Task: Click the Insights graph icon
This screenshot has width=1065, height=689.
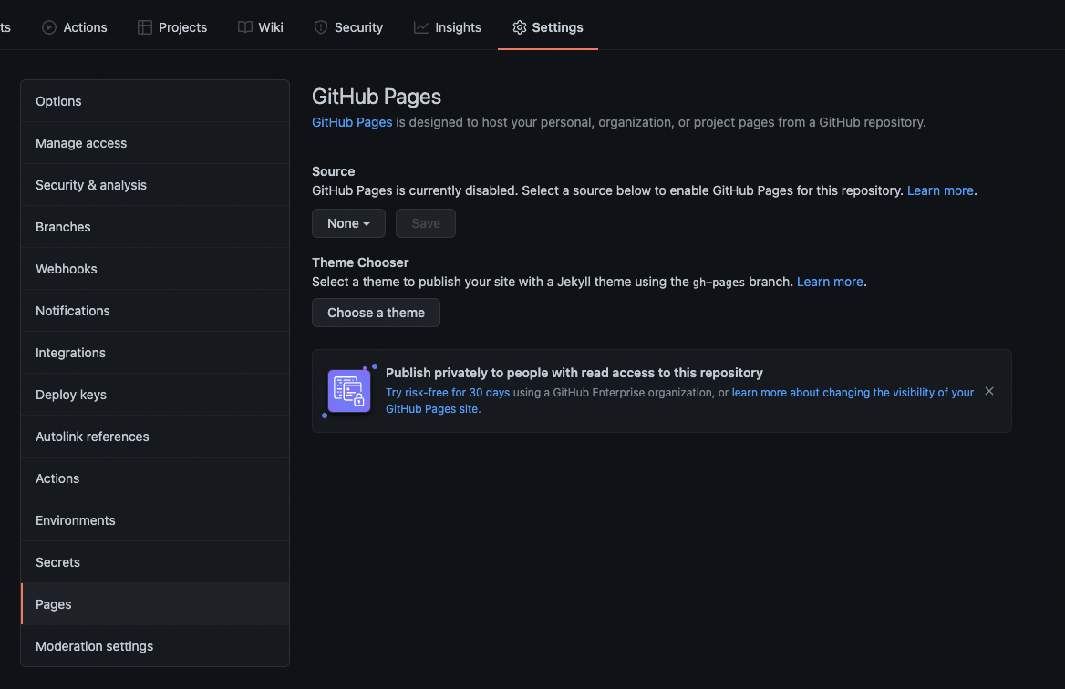Action: pos(420,26)
